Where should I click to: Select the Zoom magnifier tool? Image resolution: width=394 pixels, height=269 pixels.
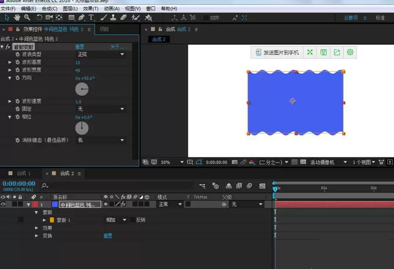[x=27, y=18]
